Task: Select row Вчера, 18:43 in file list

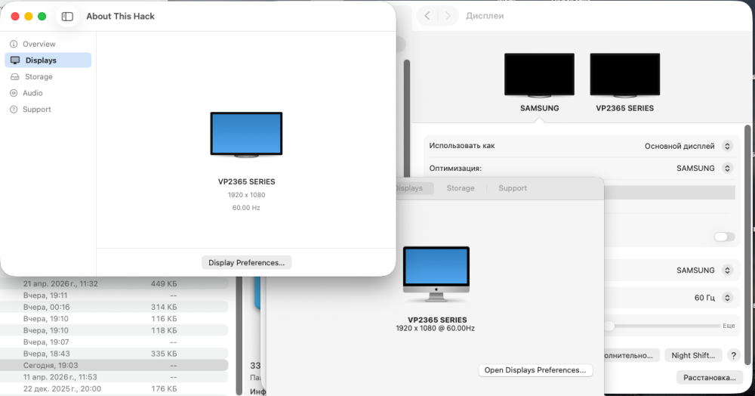Action: [114, 354]
